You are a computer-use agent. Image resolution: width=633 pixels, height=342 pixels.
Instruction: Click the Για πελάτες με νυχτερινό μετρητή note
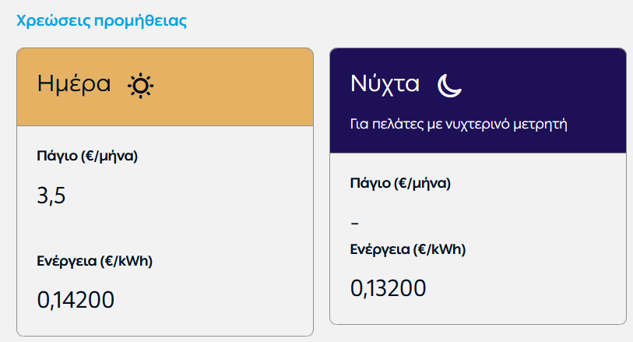[x=459, y=124]
